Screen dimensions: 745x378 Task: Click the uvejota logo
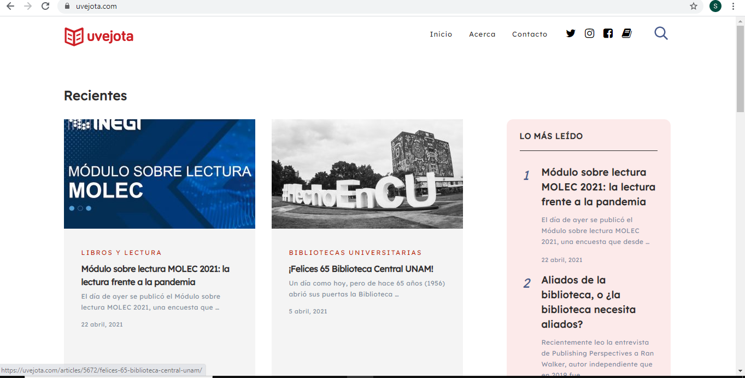[99, 37]
